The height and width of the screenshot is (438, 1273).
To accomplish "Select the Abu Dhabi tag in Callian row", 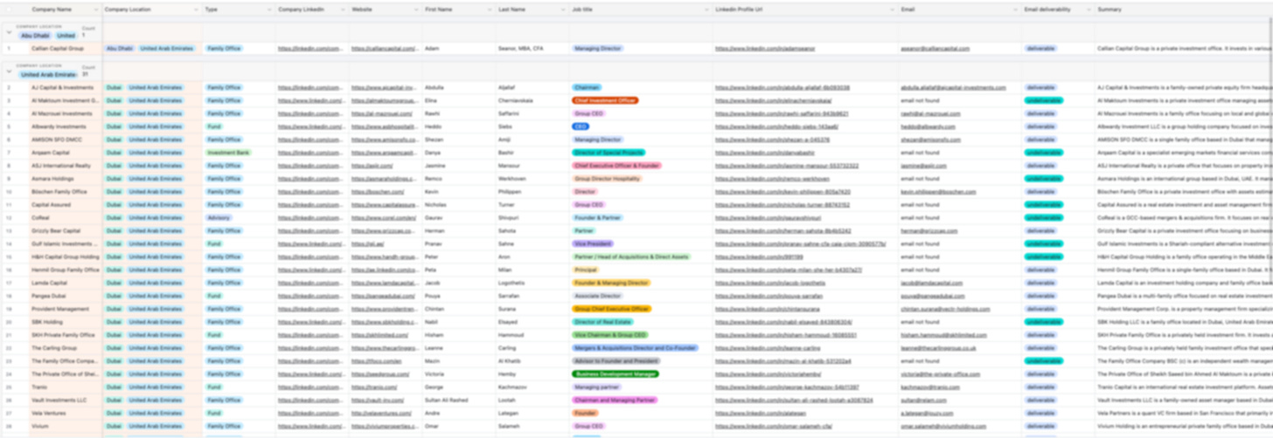I will (120, 49).
